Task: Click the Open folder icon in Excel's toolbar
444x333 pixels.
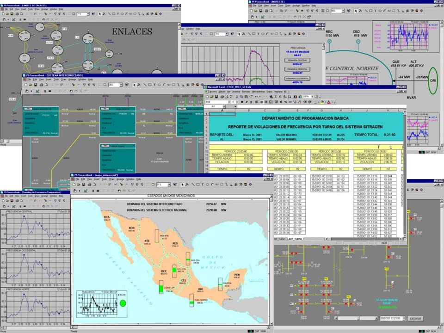Action: click(x=212, y=97)
